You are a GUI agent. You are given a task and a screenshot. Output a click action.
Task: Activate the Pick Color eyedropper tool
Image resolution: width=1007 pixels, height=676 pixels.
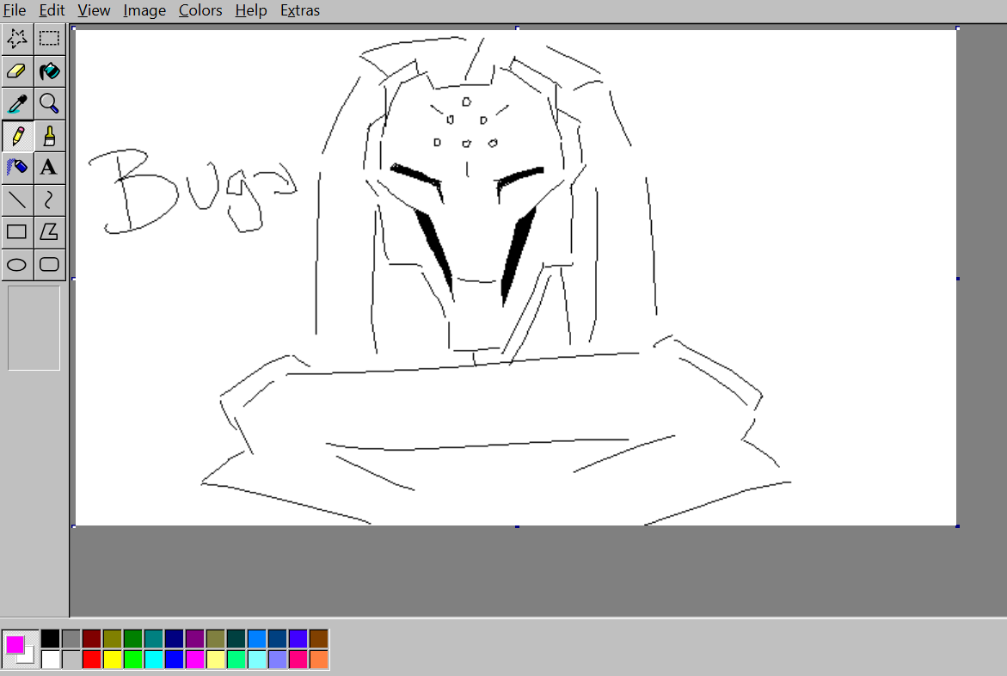(x=17, y=103)
